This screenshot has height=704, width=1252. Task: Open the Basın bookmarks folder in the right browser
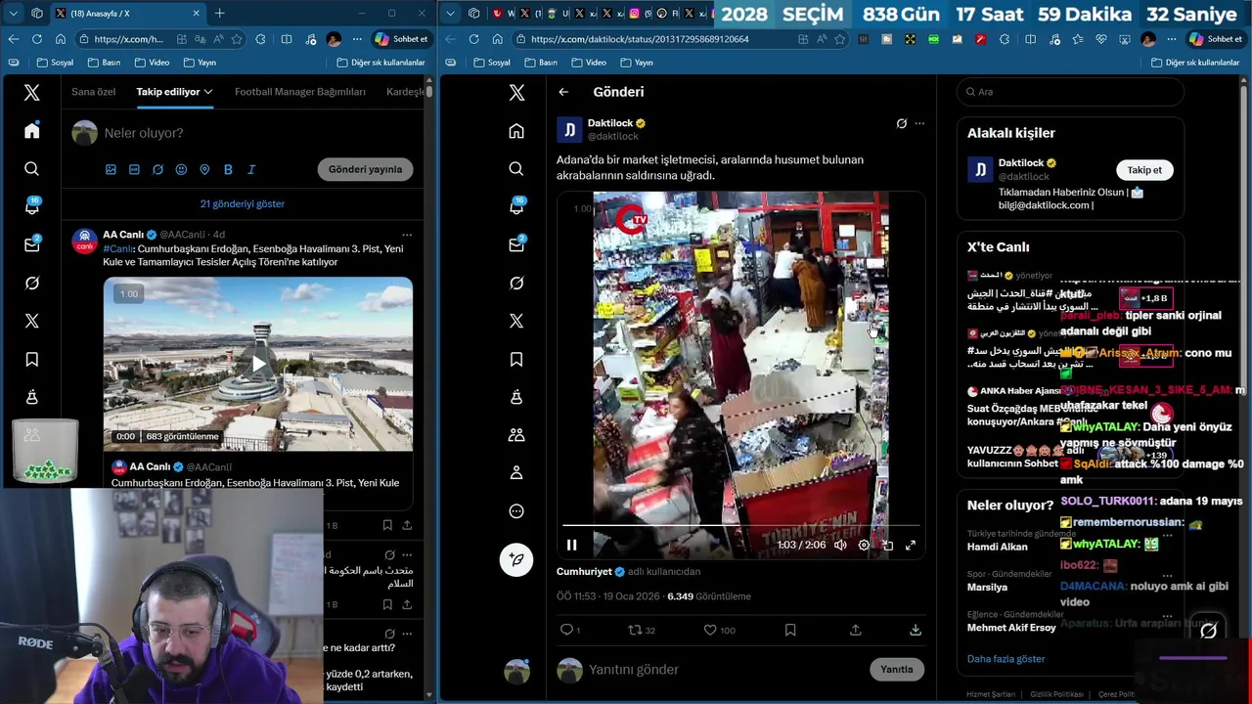541,63
